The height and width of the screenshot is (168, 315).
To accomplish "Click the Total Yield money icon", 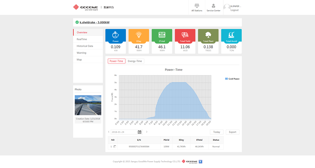I will coord(185,35).
